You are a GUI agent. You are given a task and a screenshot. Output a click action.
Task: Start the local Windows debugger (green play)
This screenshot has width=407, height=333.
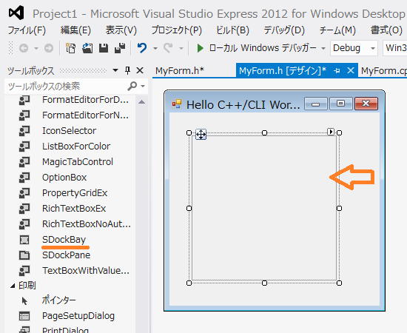coord(200,48)
